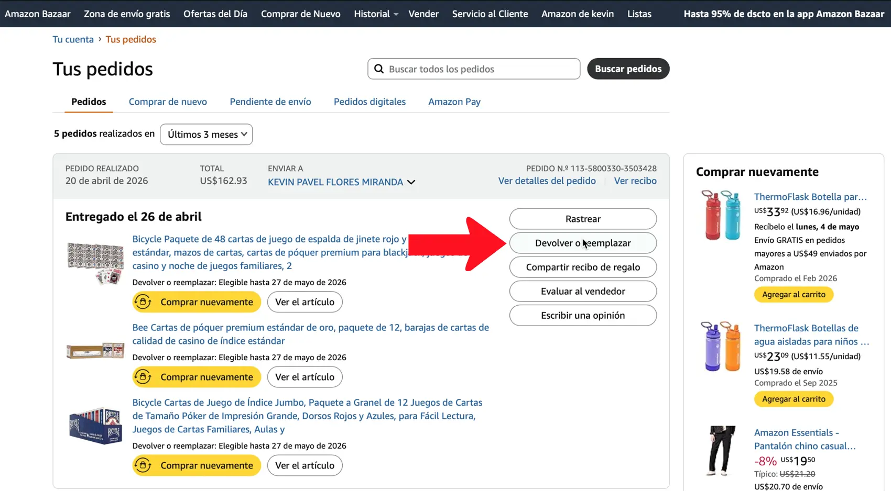Click Ver el artículo for Bicycle 48-pack
Screen dimensions: 891x491
305,302
